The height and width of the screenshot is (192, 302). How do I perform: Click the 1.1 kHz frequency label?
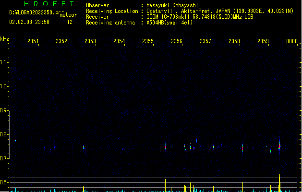4,62
